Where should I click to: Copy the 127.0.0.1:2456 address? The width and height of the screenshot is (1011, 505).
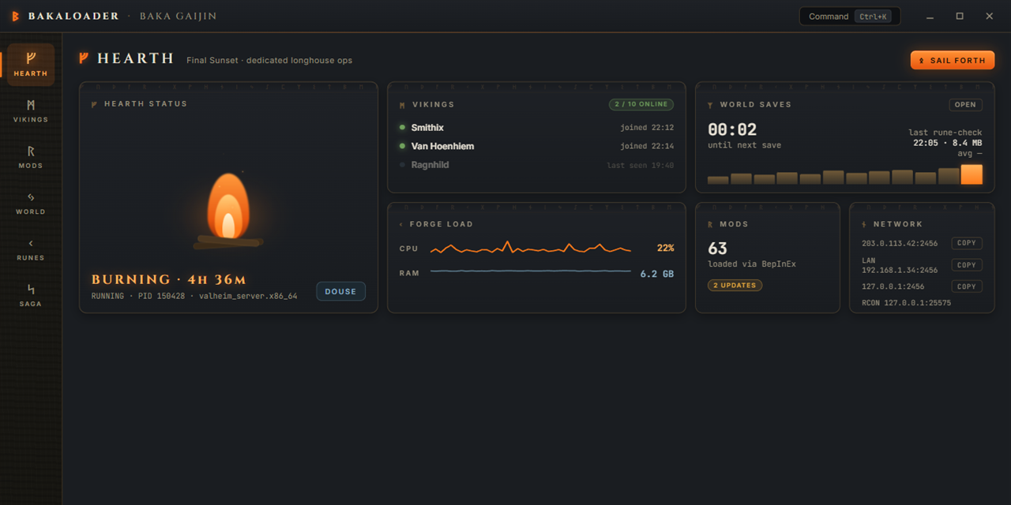coord(967,286)
